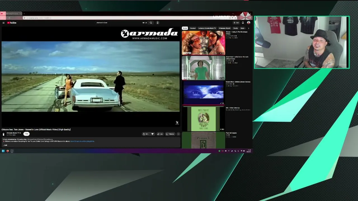Open the Windows Start menu

point(3,151)
